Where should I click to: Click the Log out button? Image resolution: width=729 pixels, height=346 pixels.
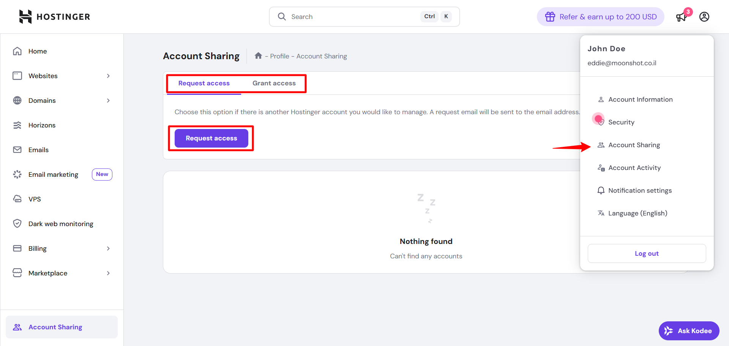[647, 253]
